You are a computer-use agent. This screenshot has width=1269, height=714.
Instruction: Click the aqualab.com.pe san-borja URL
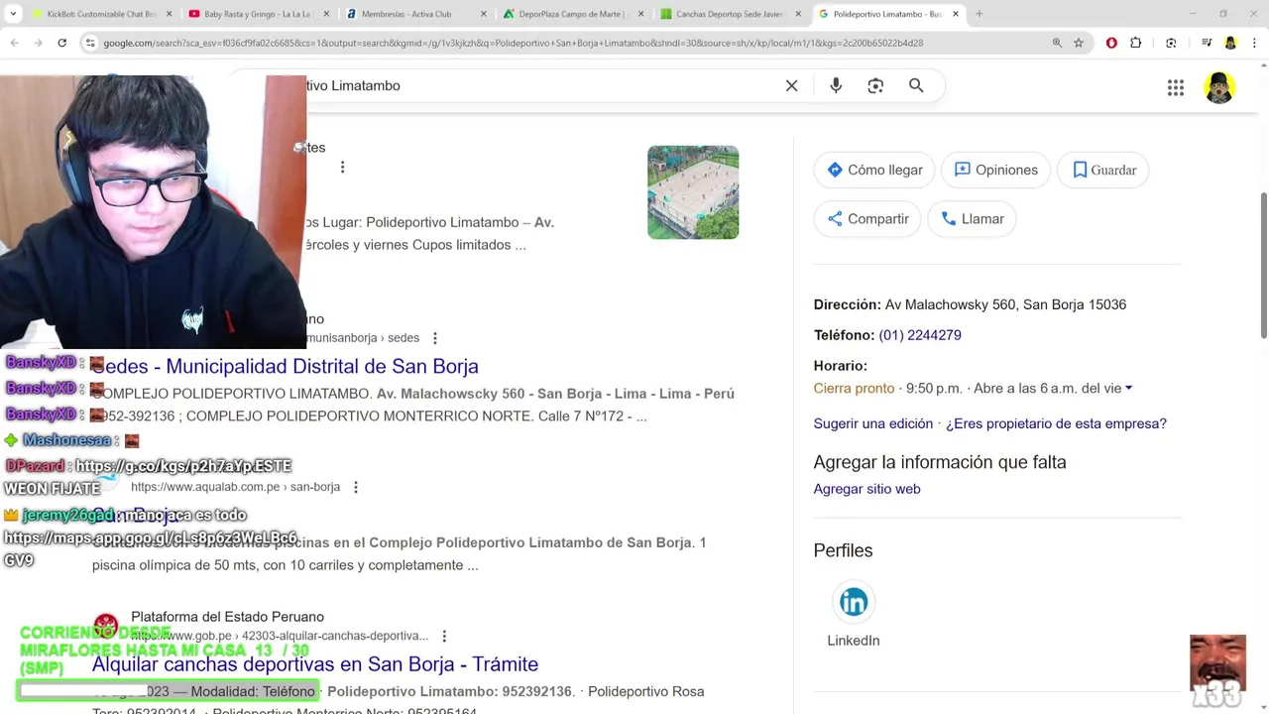[x=236, y=487]
